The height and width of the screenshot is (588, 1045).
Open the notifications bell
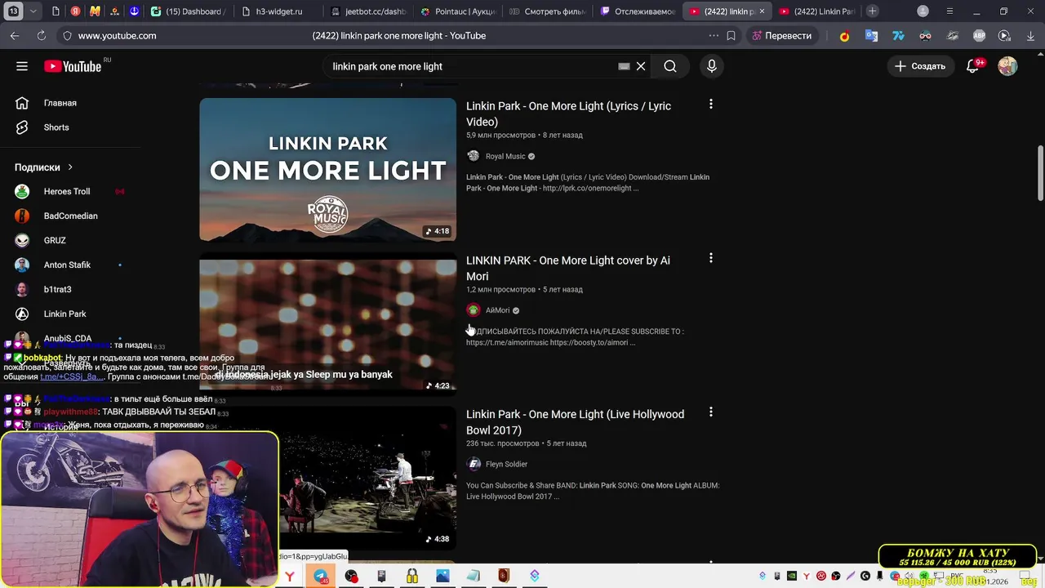pos(973,66)
